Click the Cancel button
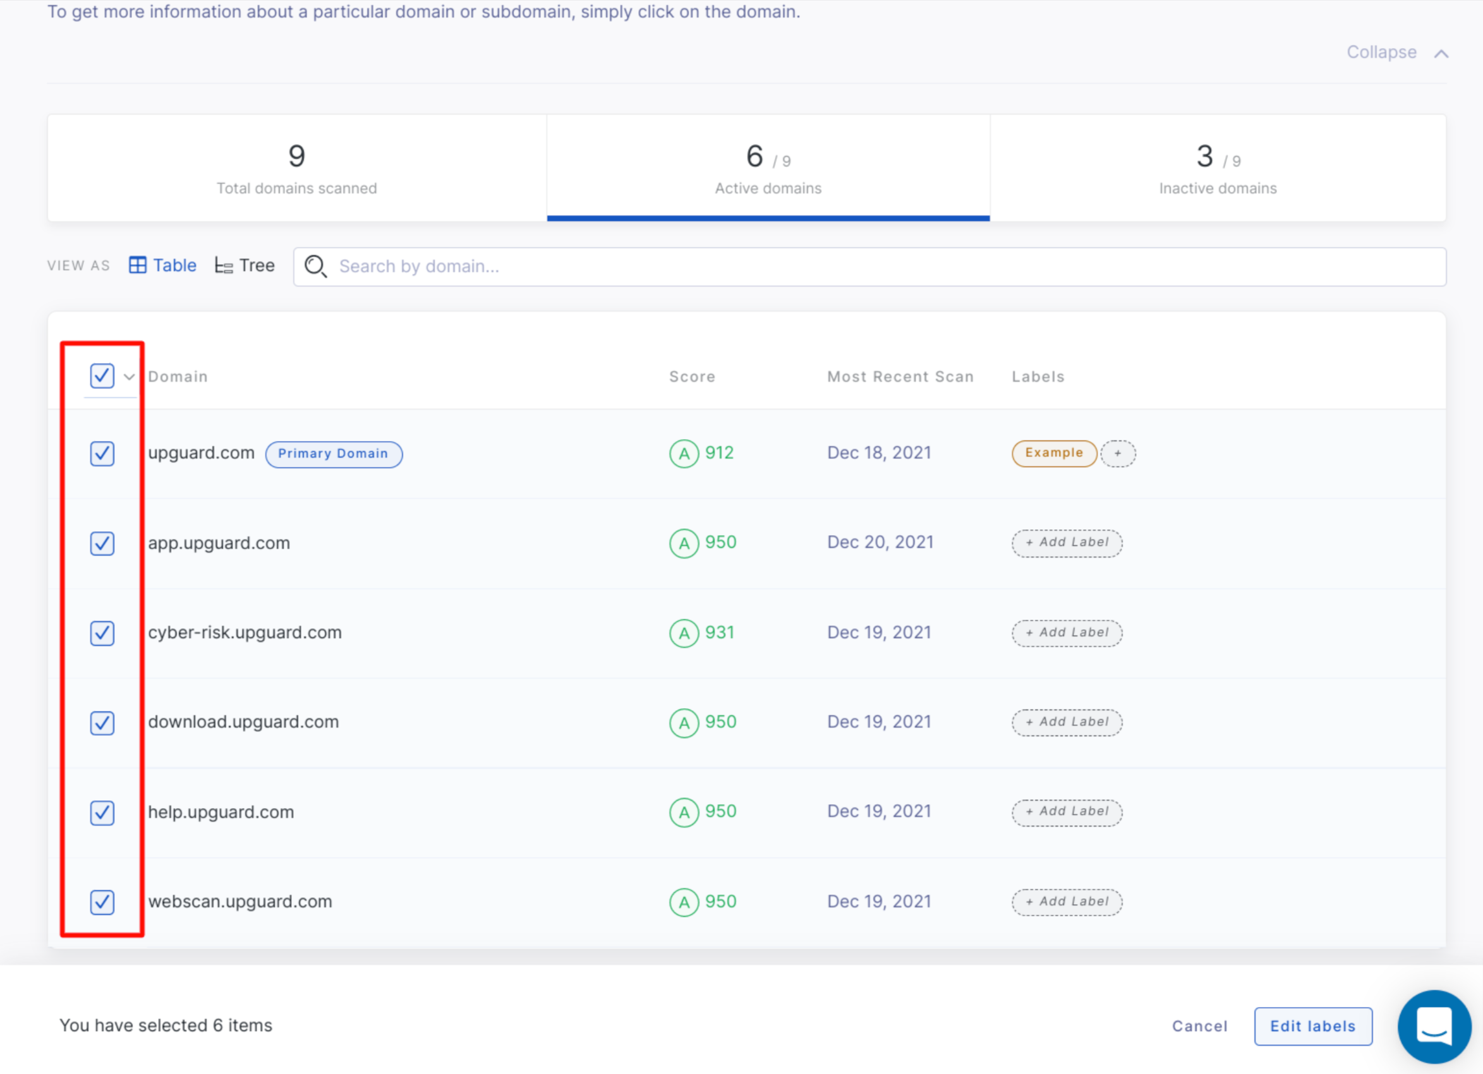Viewport: 1483px width, 1074px height. point(1199,1026)
